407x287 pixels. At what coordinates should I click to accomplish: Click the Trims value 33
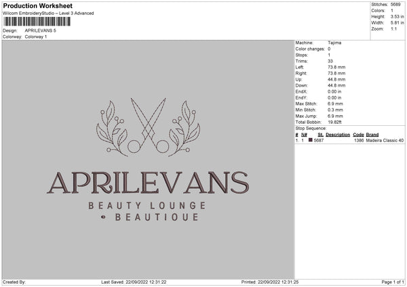pyautogui.click(x=330, y=62)
